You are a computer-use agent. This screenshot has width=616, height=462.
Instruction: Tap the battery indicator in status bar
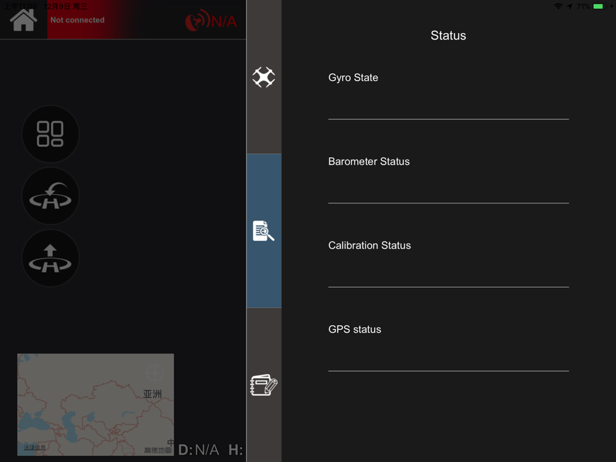tap(599, 6)
